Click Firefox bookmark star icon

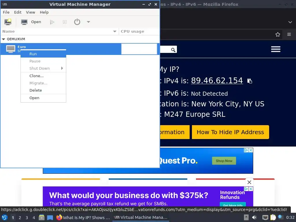[x=277, y=35]
